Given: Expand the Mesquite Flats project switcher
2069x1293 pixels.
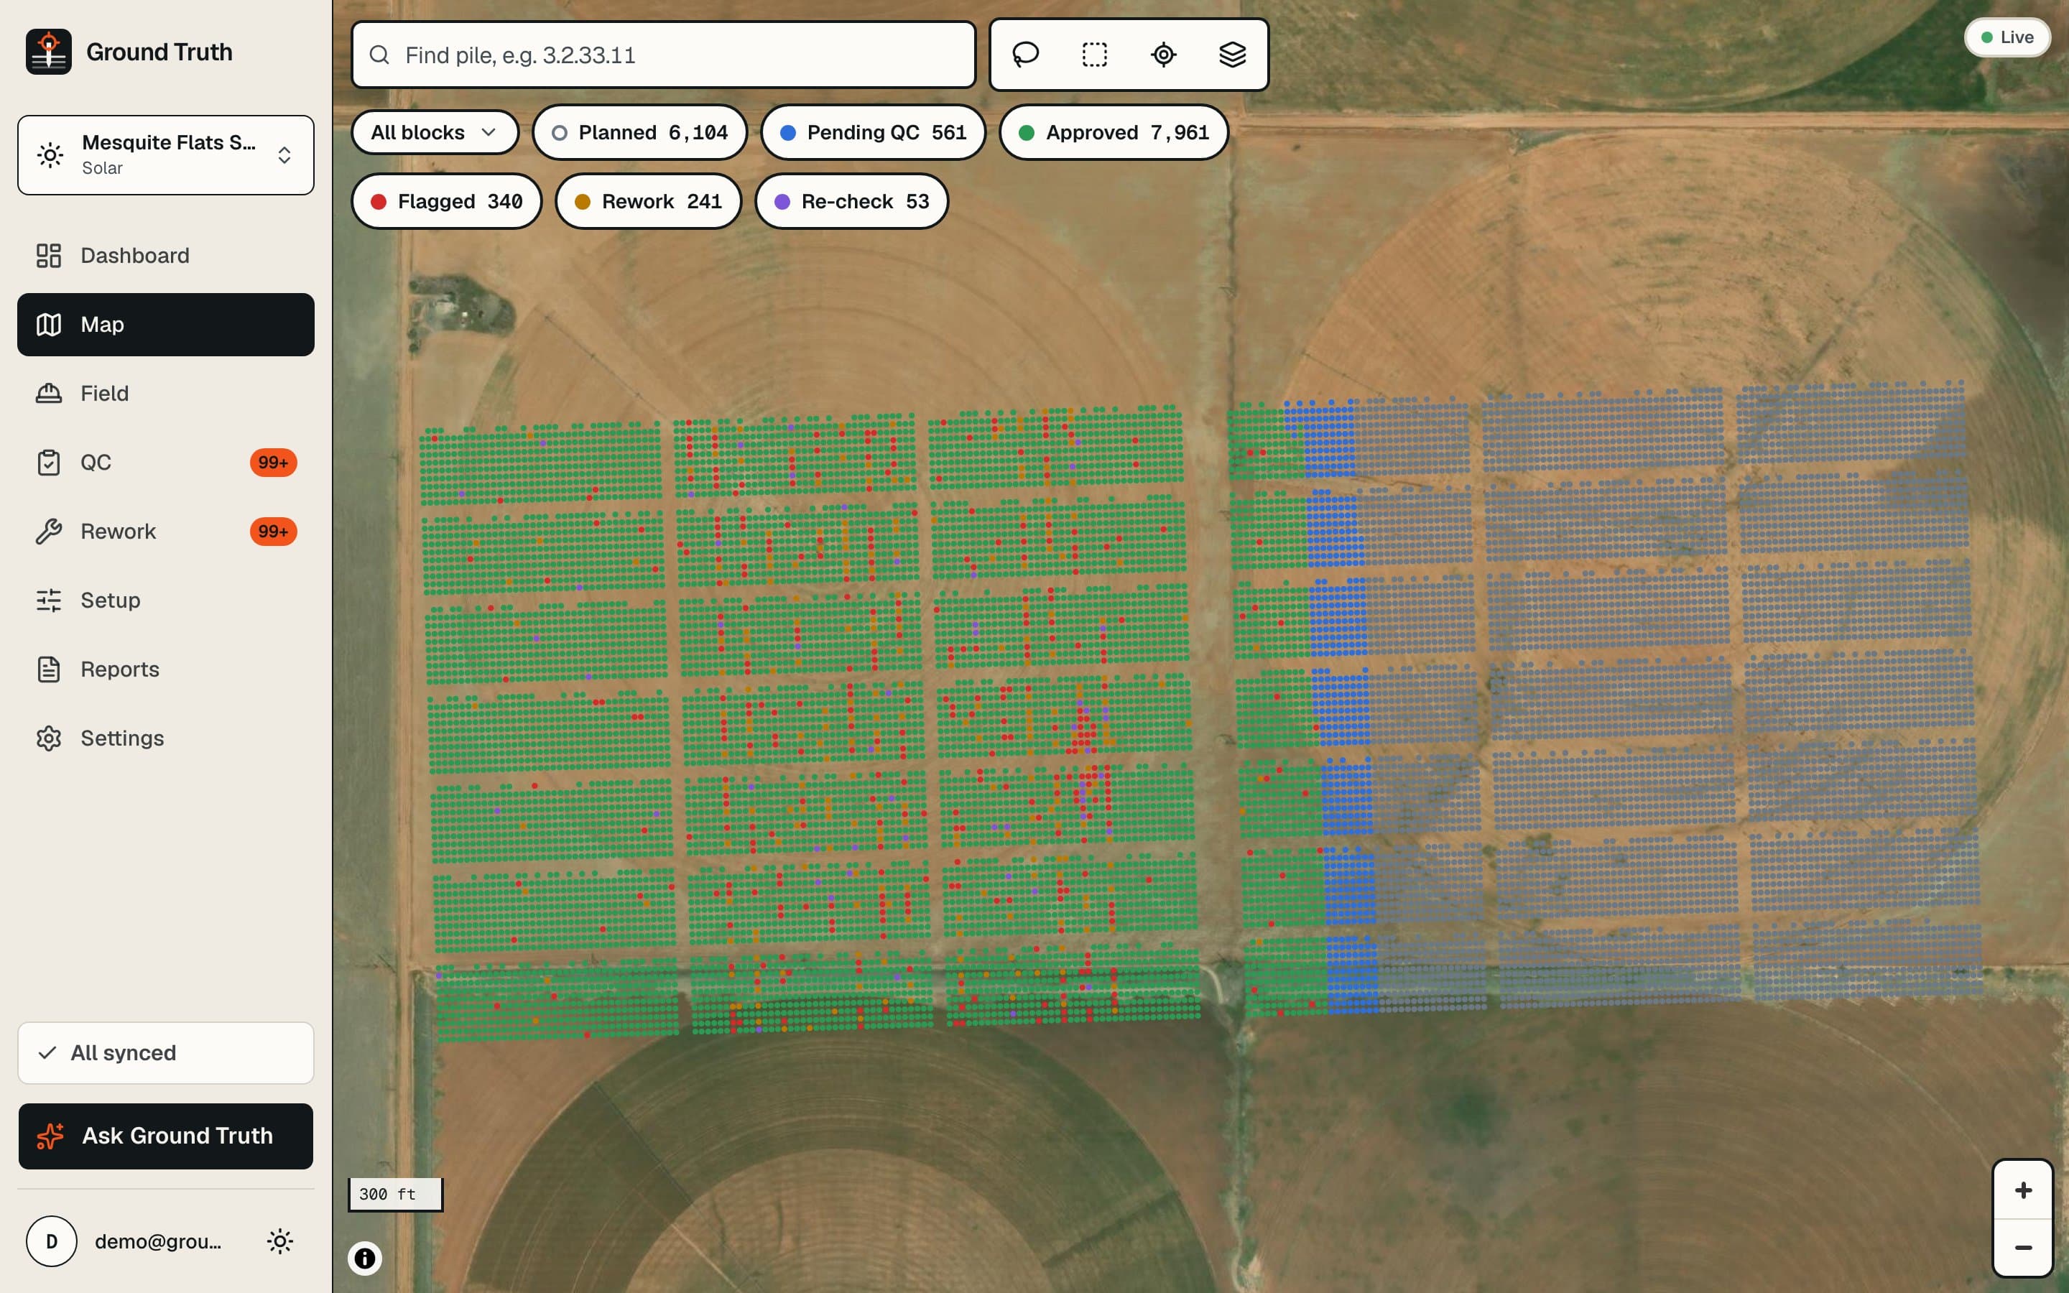Looking at the screenshot, I should tap(166, 154).
